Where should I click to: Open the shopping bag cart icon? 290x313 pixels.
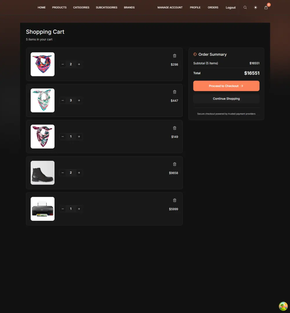[x=266, y=8]
